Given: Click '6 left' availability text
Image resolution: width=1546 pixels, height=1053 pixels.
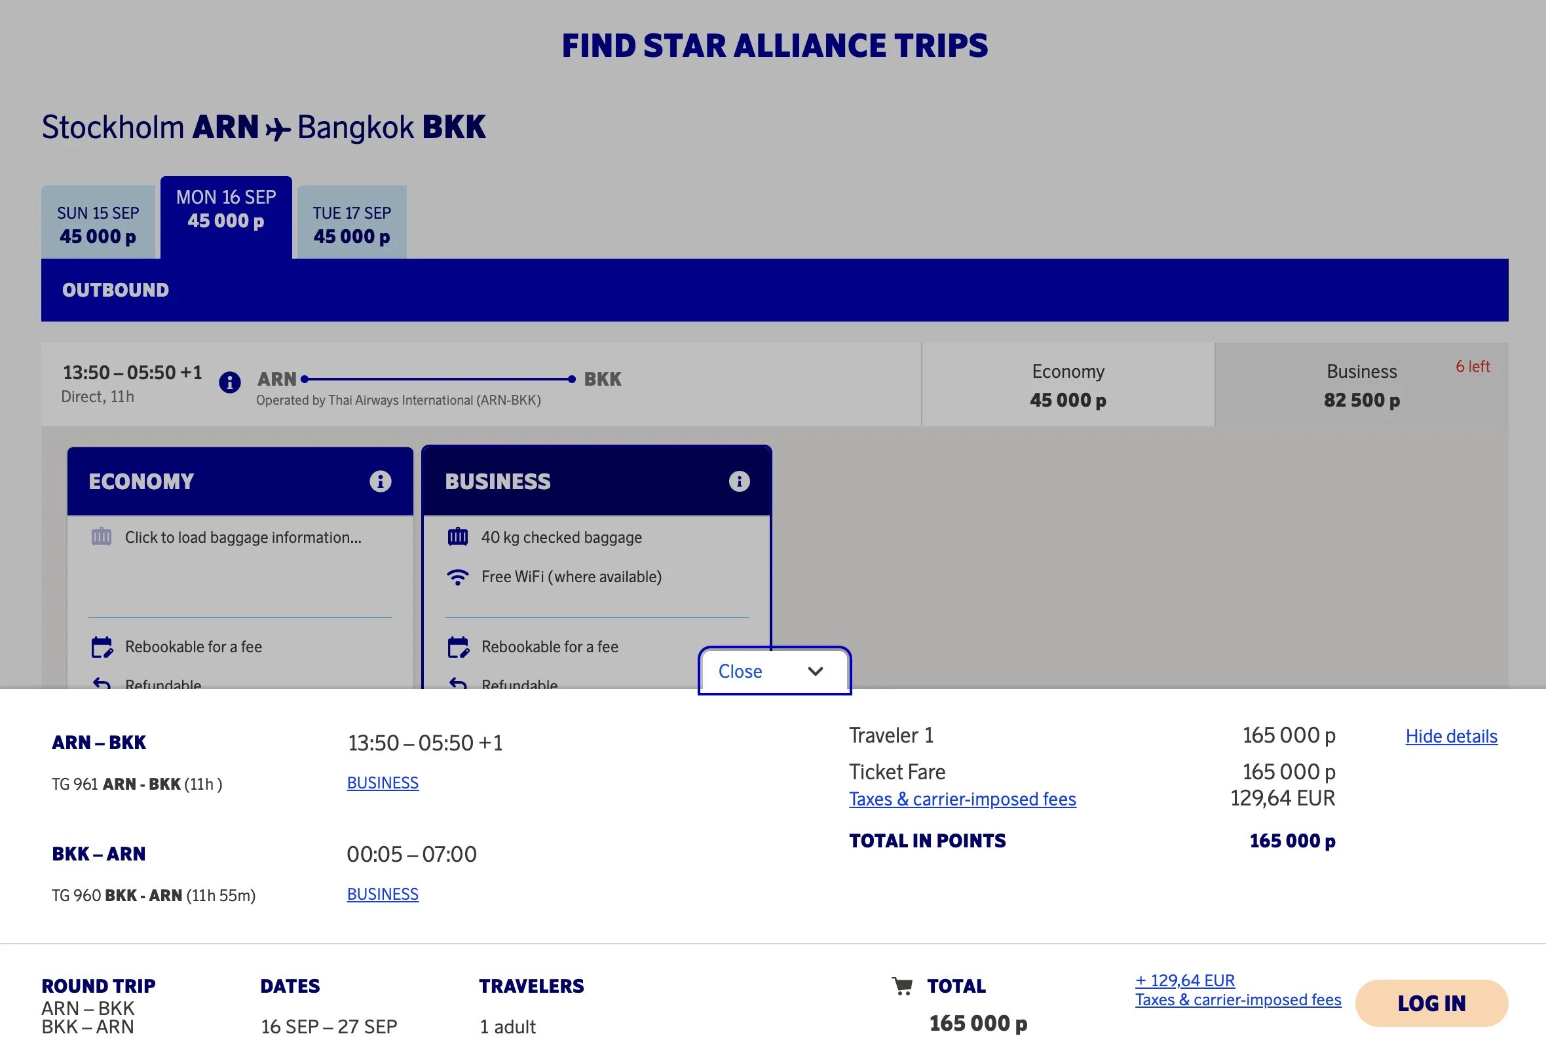Looking at the screenshot, I should click(x=1473, y=367).
